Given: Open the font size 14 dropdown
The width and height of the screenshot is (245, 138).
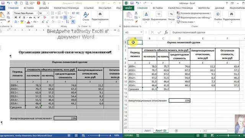Looking at the screenshot, I should (x=47, y=13).
